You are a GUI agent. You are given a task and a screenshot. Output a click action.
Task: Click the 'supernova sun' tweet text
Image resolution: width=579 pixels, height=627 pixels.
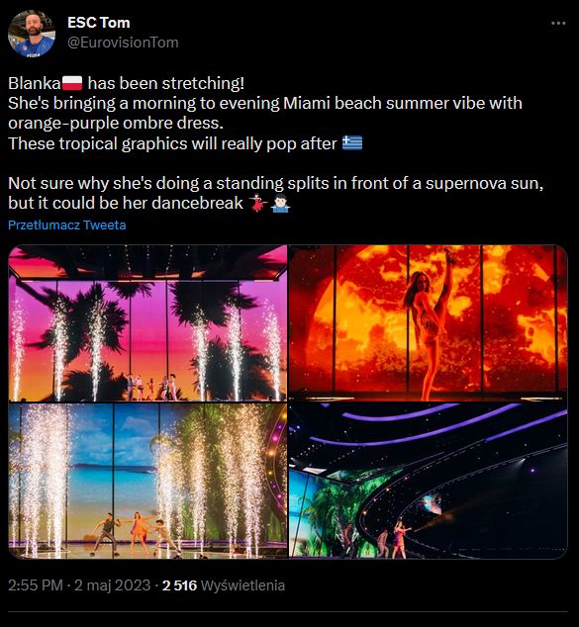point(484,183)
